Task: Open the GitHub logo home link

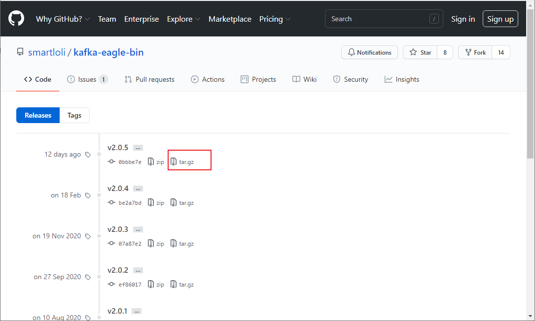Action: [16, 18]
